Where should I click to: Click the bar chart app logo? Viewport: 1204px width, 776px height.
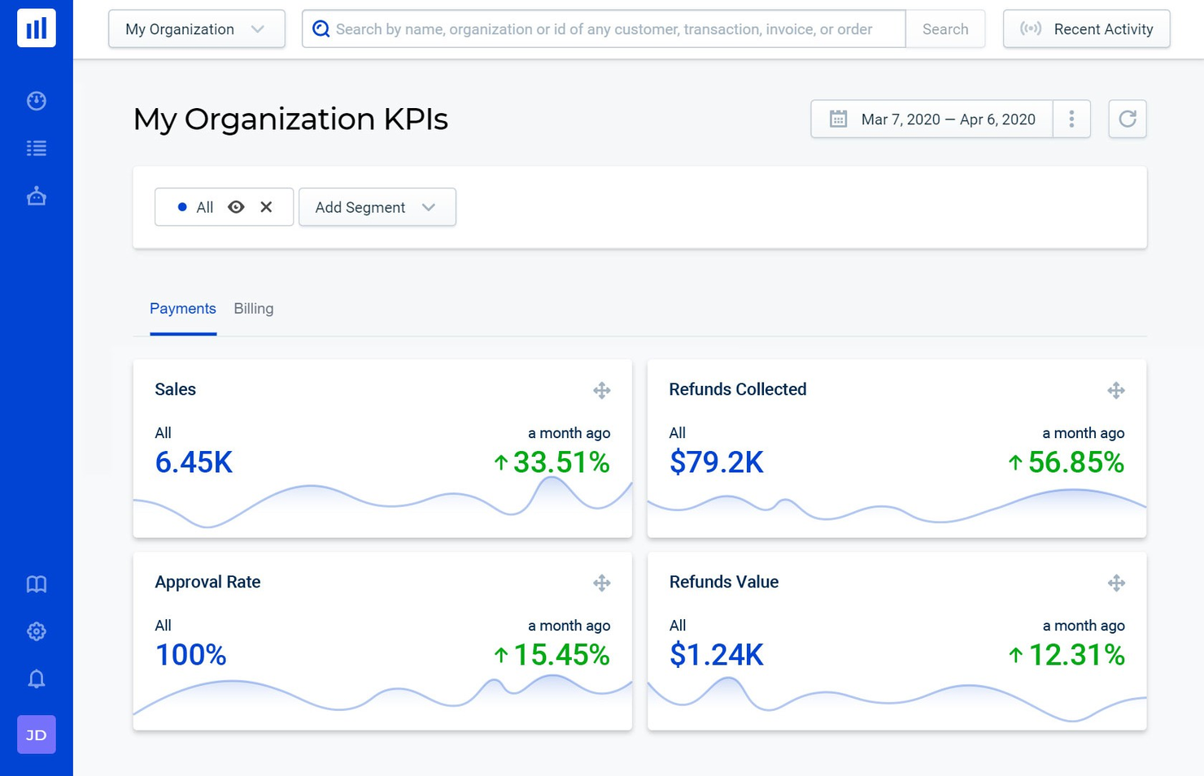(x=36, y=28)
